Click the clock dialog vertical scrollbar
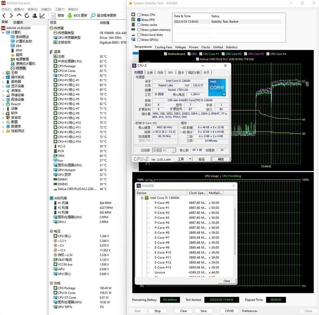The width and height of the screenshot is (319, 315). [x=235, y=231]
